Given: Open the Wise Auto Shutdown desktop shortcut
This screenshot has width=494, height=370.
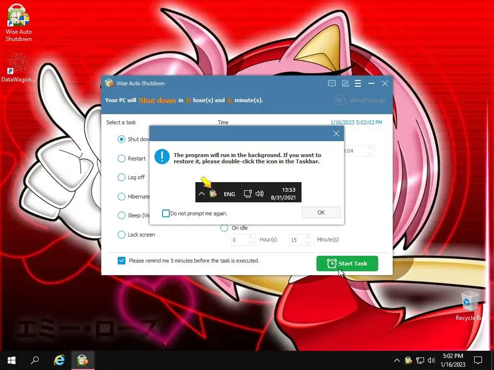Looking at the screenshot, I should tap(18, 23).
